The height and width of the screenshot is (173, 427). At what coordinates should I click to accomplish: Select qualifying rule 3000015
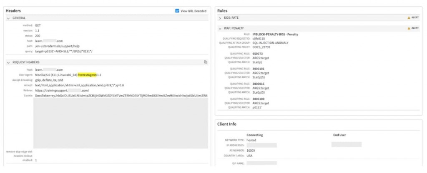point(259,84)
